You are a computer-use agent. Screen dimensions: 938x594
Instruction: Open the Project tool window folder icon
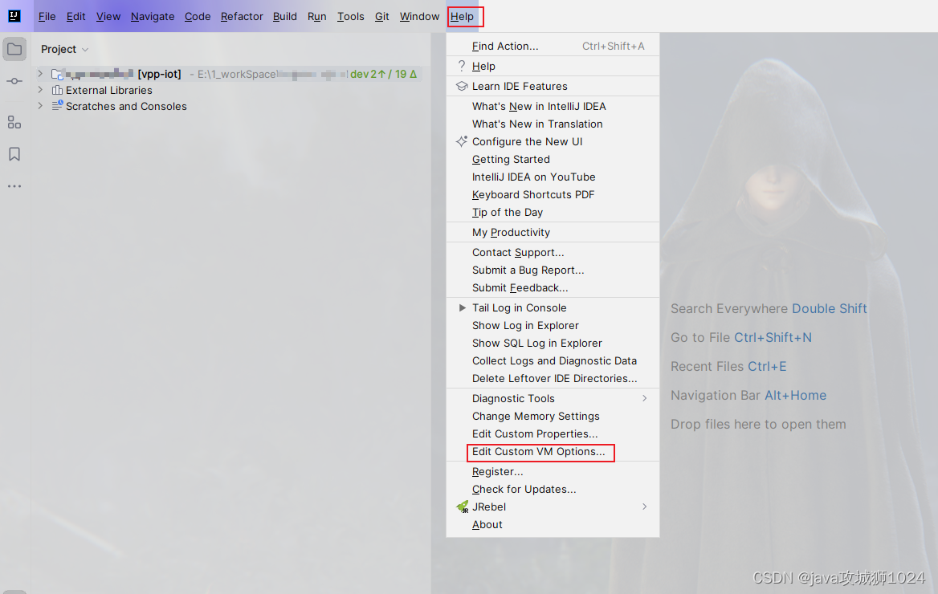point(14,49)
